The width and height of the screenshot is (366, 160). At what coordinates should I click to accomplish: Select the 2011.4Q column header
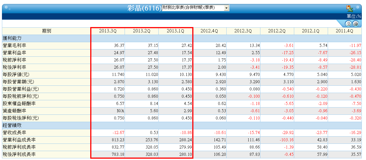click(344, 31)
